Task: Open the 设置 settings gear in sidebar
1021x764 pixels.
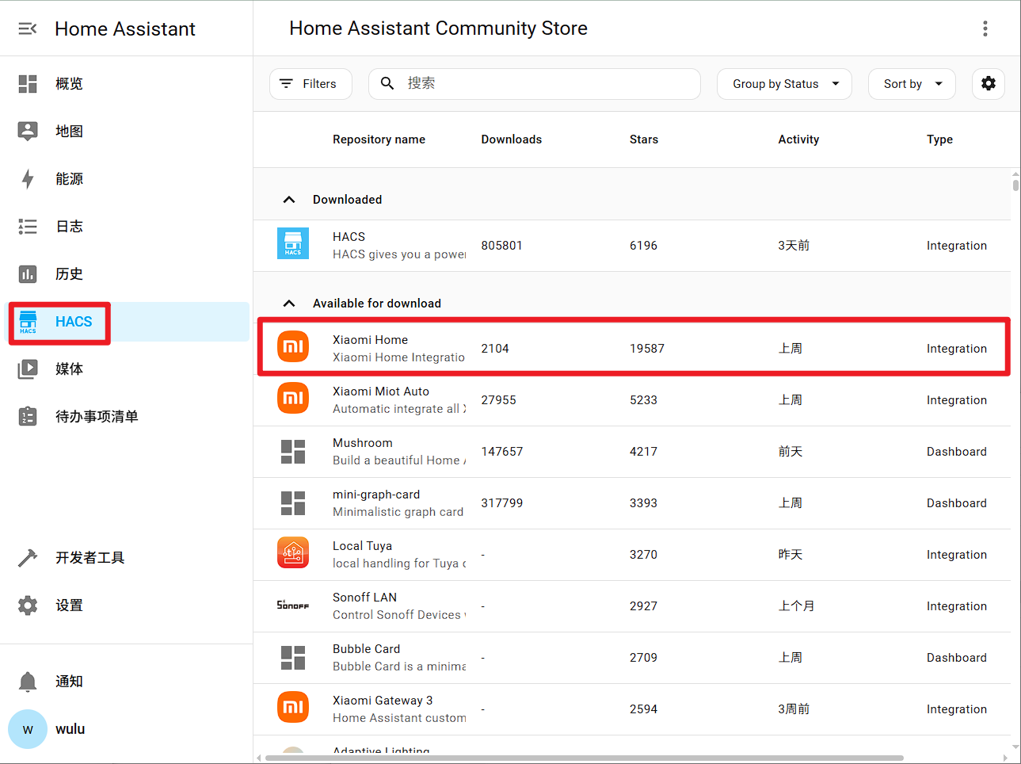Action: (x=28, y=605)
